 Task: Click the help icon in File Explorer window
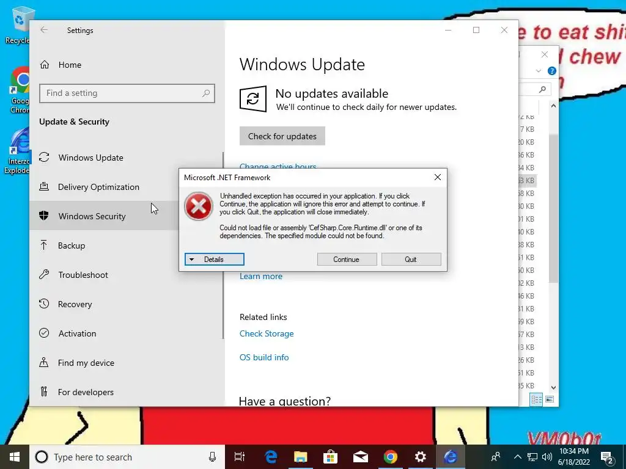point(552,71)
